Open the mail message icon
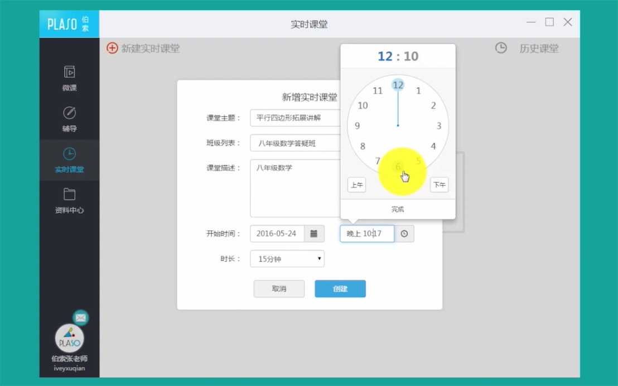618x386 pixels. [x=81, y=317]
